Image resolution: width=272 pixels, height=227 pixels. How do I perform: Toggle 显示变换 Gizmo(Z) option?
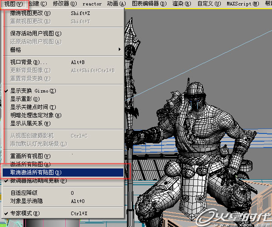[x=63, y=91]
